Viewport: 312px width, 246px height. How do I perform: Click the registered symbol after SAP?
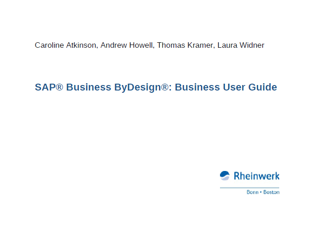pos(60,87)
